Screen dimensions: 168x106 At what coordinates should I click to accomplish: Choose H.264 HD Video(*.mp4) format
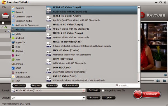click(92, 10)
